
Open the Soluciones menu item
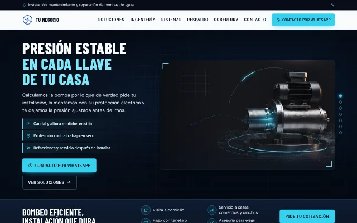[x=111, y=20]
